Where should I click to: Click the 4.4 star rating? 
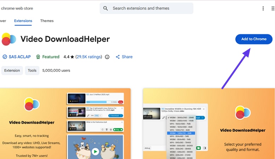[69, 57]
